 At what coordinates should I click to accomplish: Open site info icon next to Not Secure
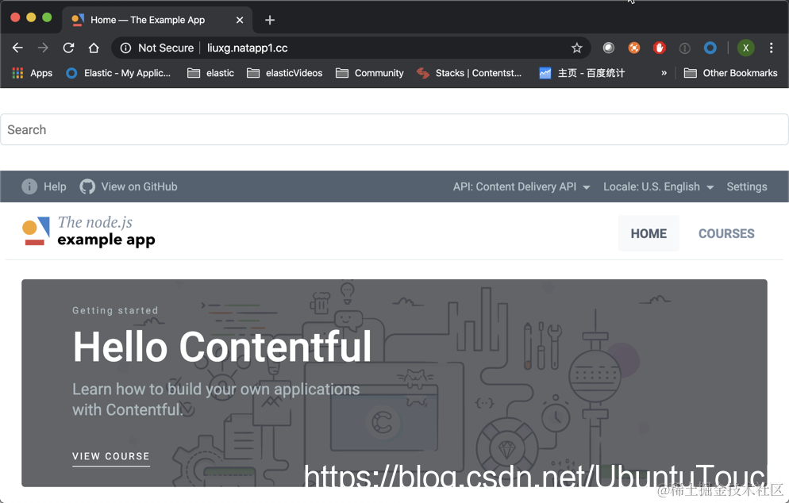(x=125, y=48)
